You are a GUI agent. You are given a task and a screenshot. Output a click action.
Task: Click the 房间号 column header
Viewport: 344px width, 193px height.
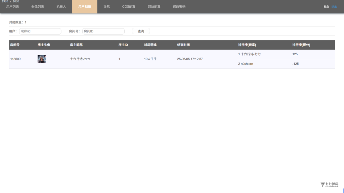(15, 45)
